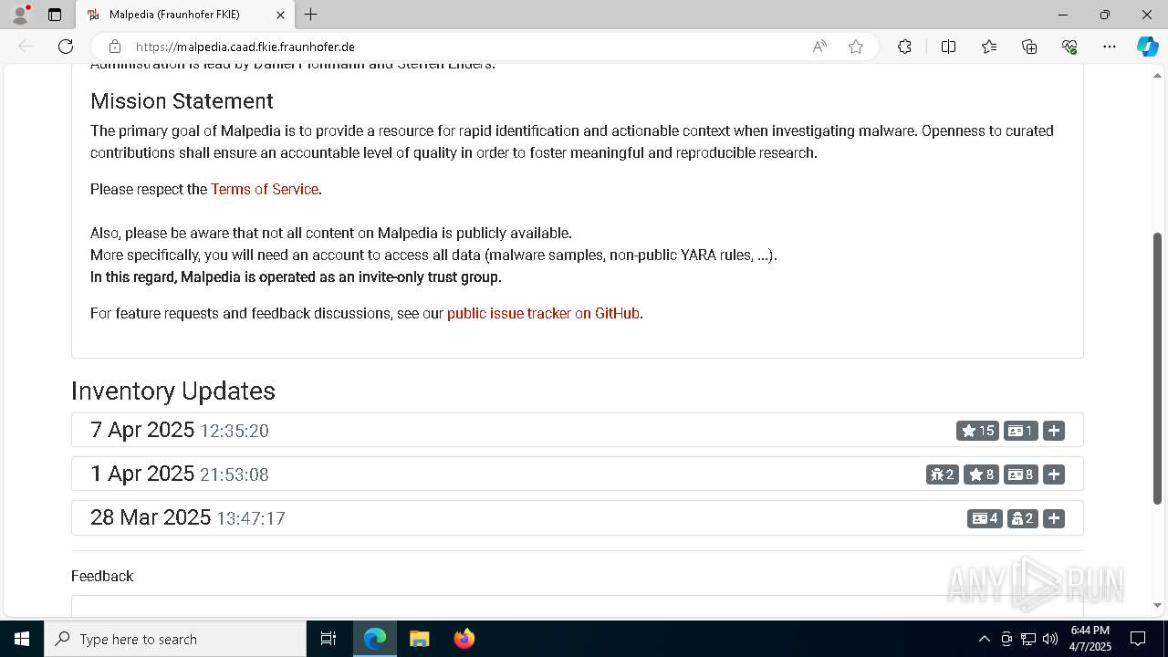Click the page vertical scrollbar thumb
This screenshot has height=657, width=1168.
(x=1158, y=368)
